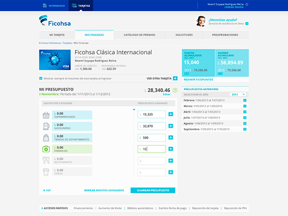This screenshot has width=288, height=216.
Task: Open the Catálogo de Premios tab
Action: point(139,35)
